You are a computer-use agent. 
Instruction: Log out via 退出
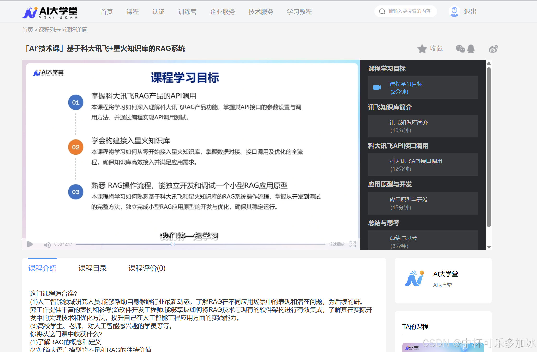[470, 11]
